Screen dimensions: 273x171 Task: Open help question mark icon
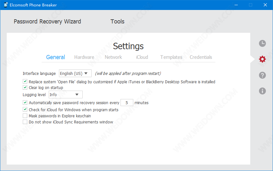[262, 75]
